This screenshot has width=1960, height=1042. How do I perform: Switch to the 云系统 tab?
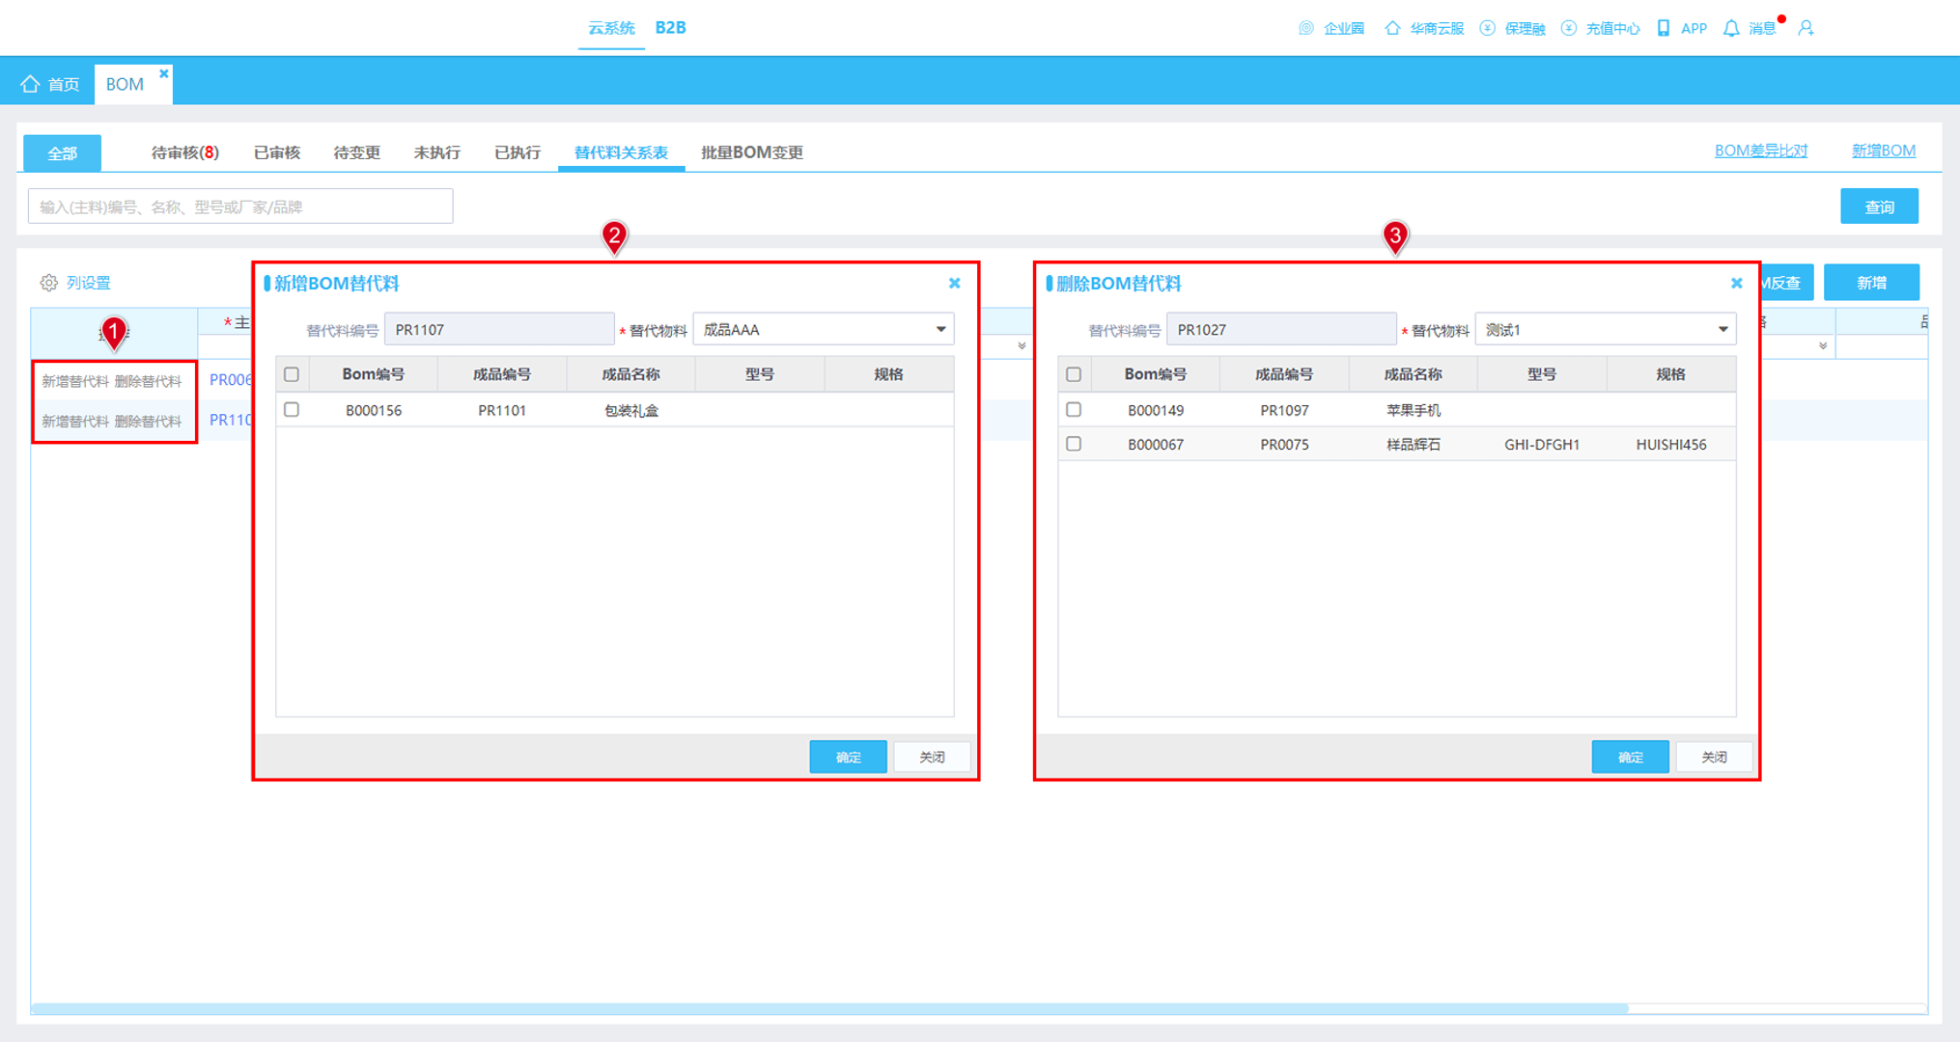611,28
